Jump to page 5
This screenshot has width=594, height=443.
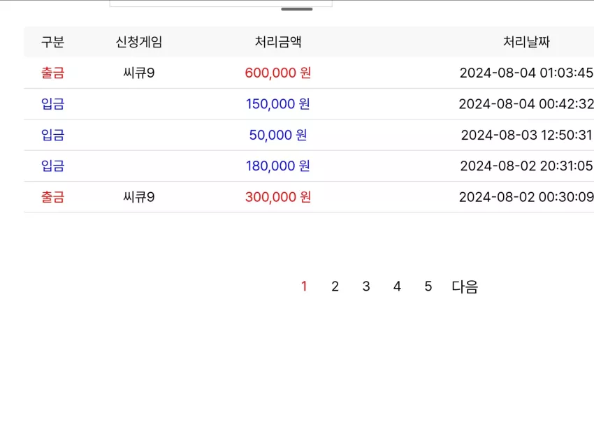428,286
